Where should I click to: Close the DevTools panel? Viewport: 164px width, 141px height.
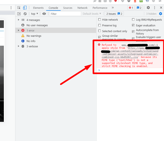tap(161, 8)
